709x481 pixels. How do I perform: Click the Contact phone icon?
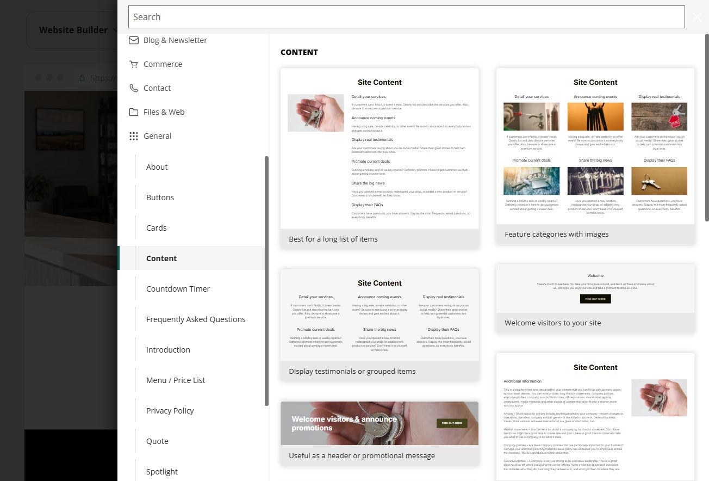133,88
